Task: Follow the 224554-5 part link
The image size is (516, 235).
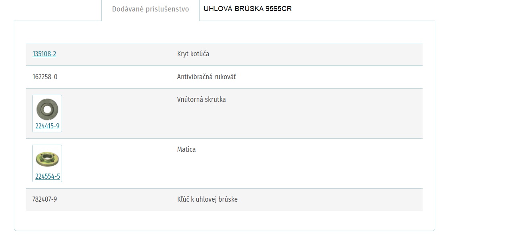Action: [x=48, y=176]
